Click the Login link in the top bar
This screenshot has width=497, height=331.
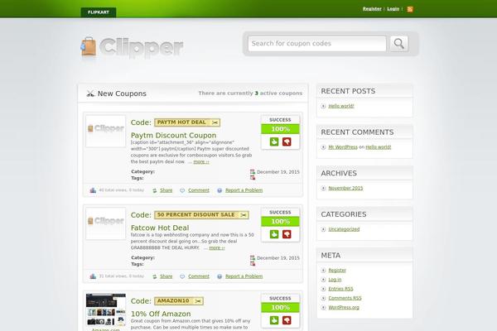pos(393,9)
